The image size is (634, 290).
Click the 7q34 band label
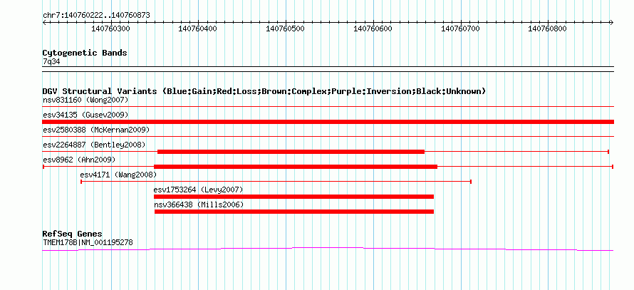click(52, 61)
